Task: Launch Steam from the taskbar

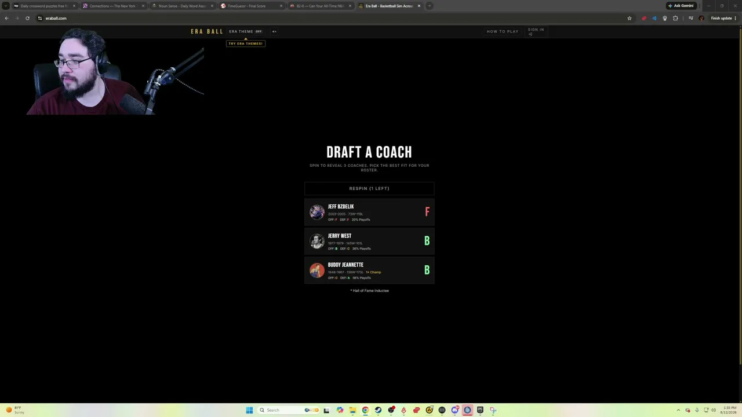Action: click(378, 410)
